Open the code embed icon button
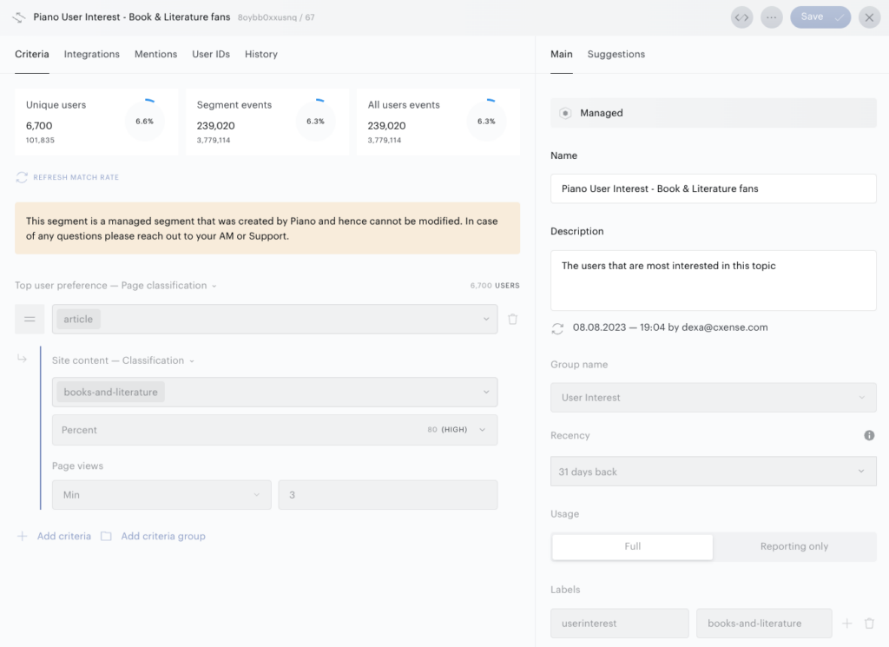The image size is (889, 647). (x=741, y=17)
